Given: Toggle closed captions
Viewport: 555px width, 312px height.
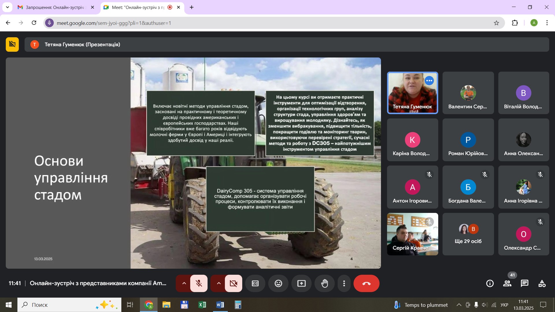Looking at the screenshot, I should pos(255,283).
